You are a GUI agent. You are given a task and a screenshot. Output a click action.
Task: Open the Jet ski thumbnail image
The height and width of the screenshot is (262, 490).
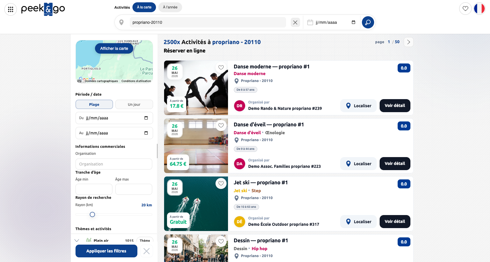pos(196,204)
